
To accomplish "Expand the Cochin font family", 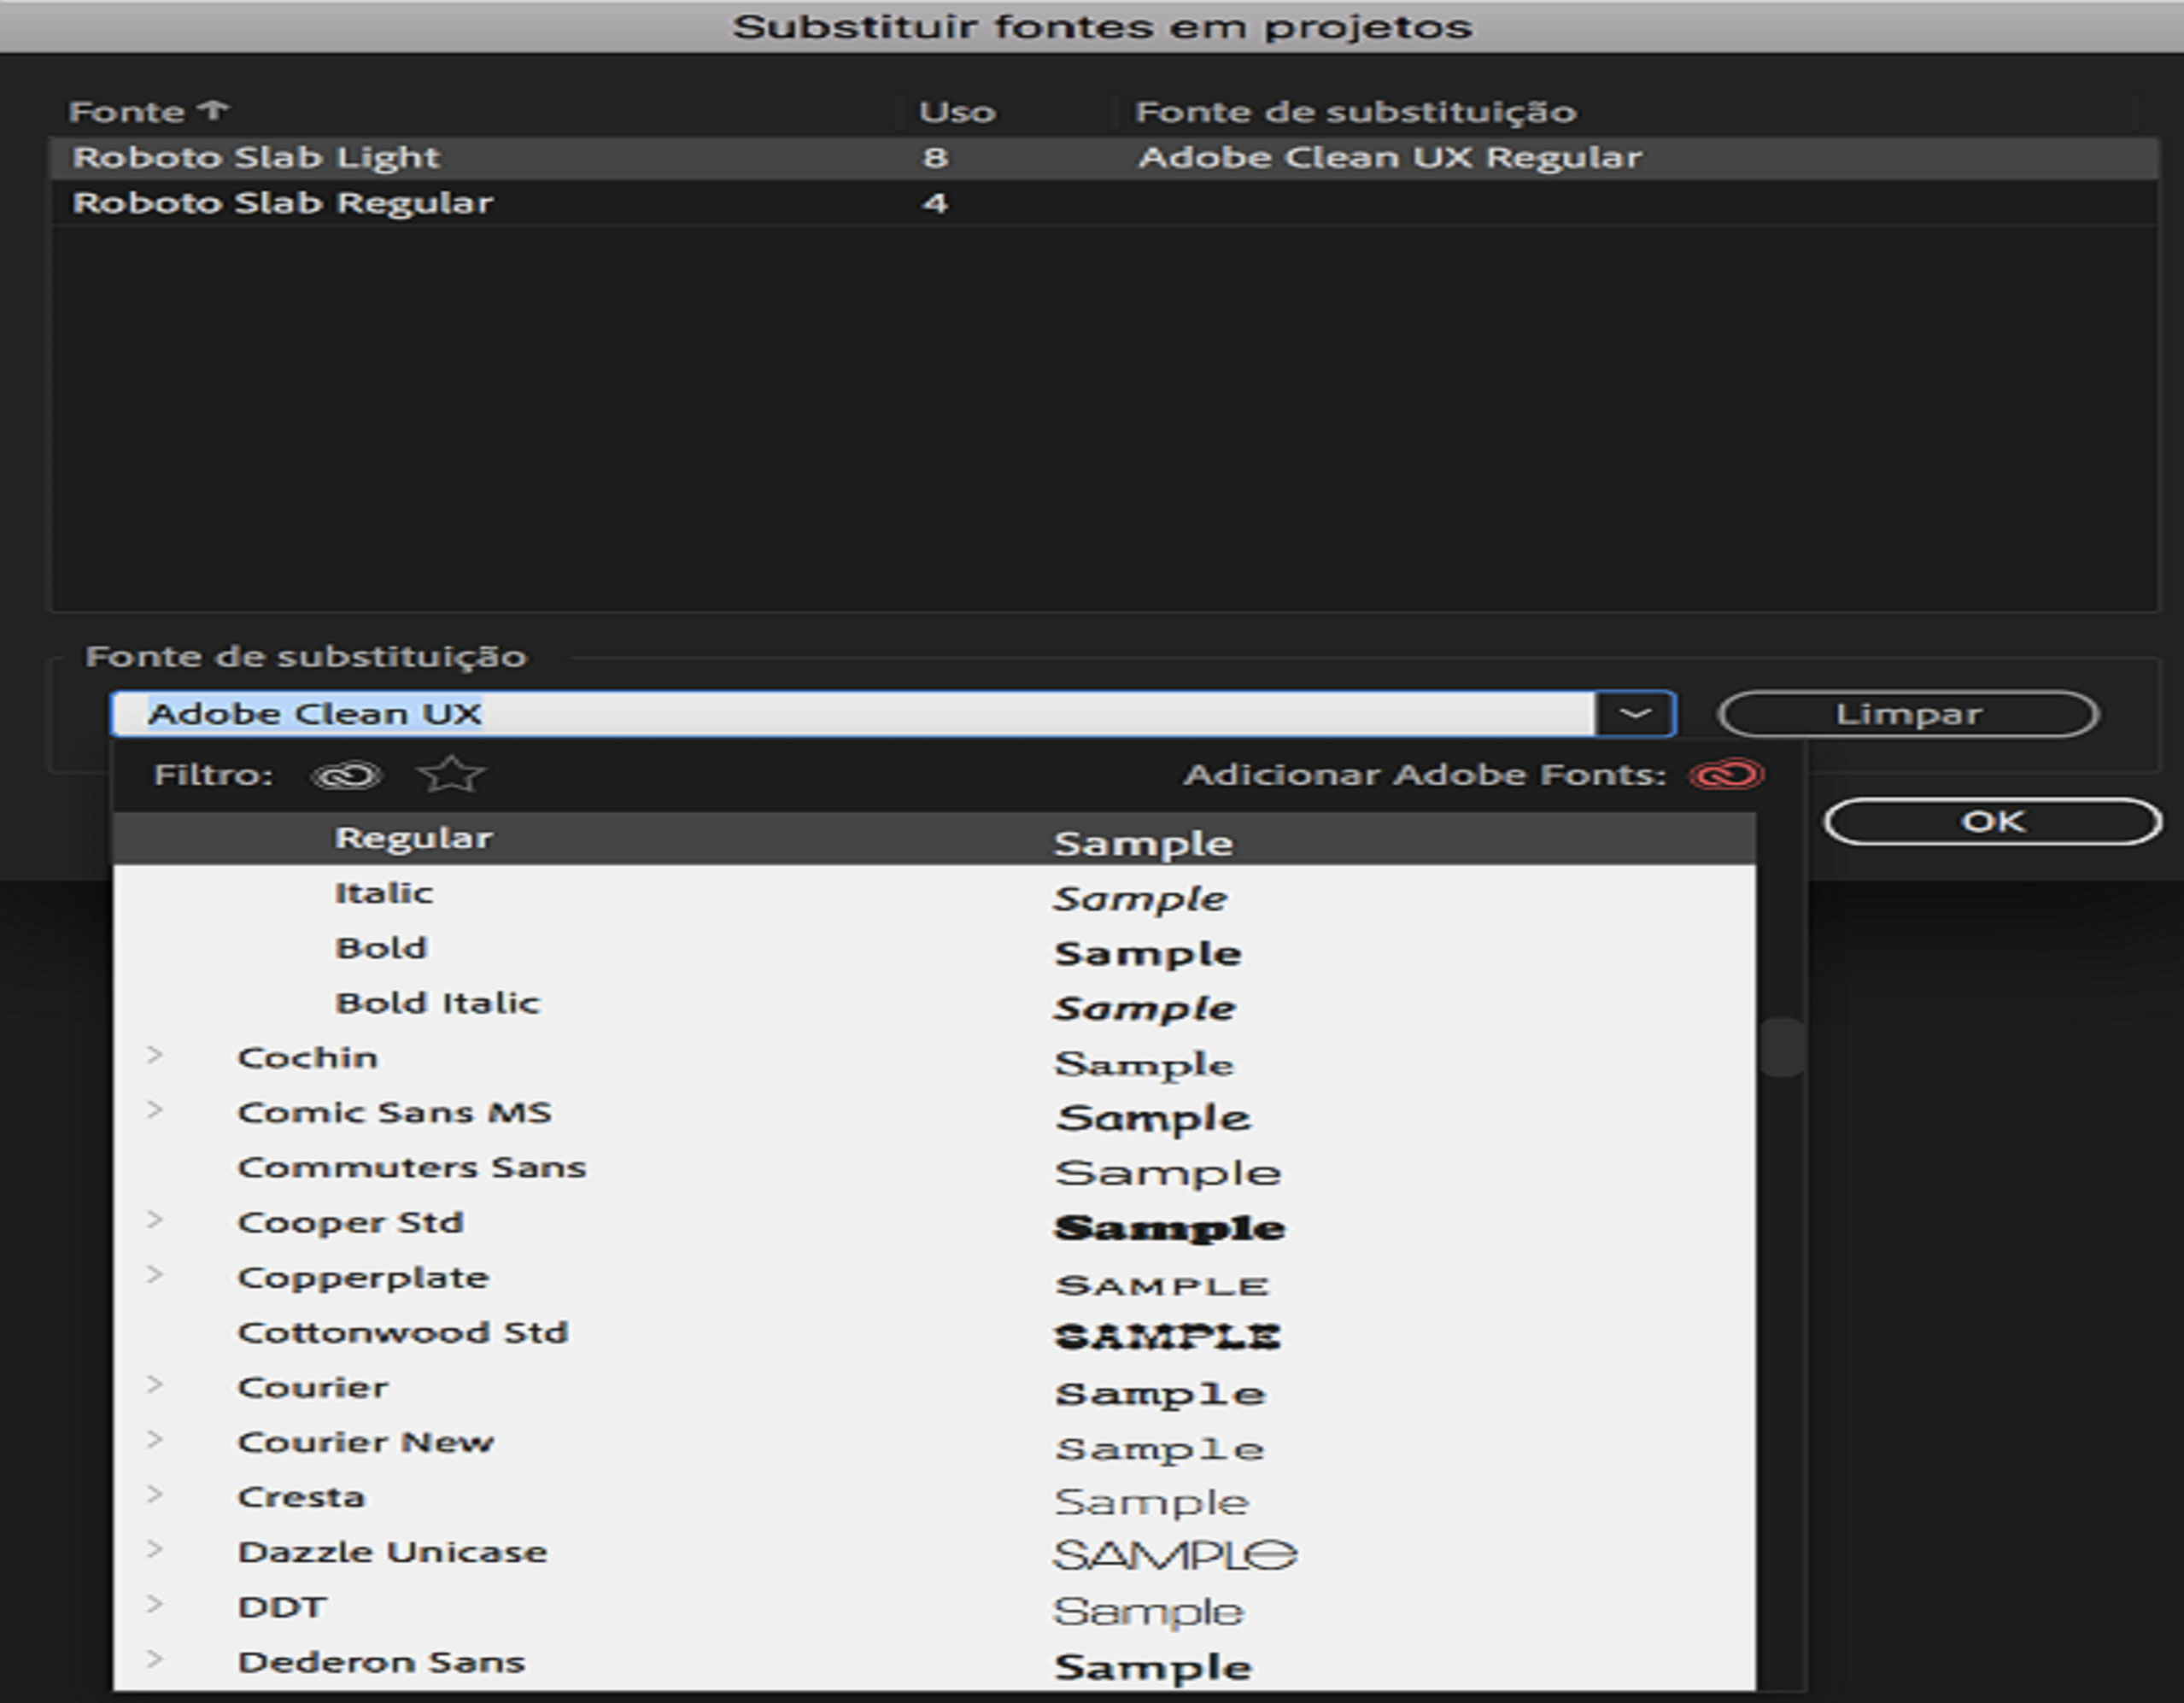I will 154,1055.
